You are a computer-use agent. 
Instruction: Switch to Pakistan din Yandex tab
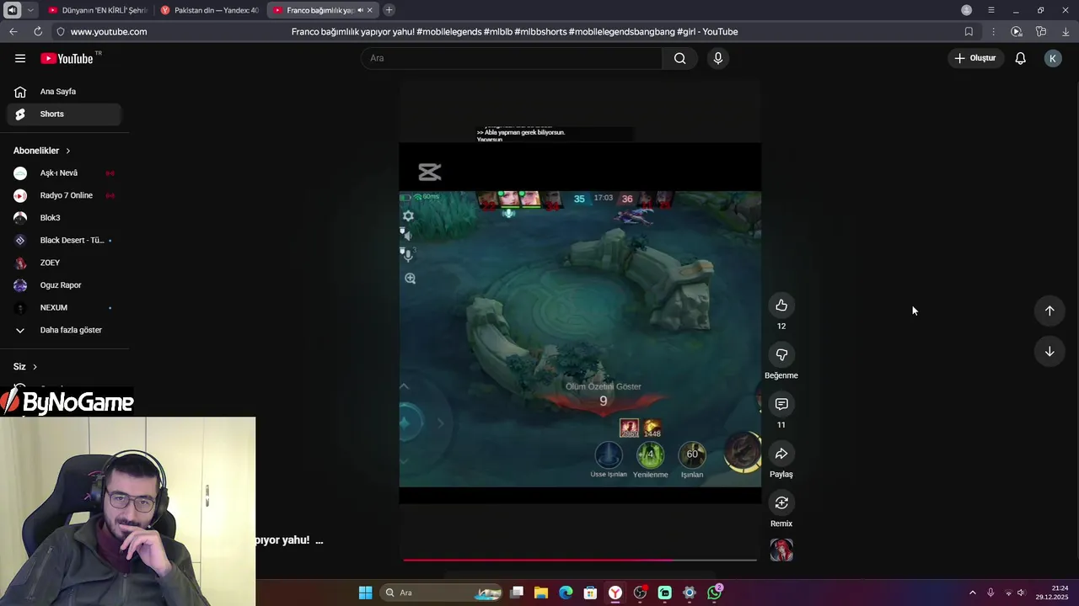coord(209,10)
